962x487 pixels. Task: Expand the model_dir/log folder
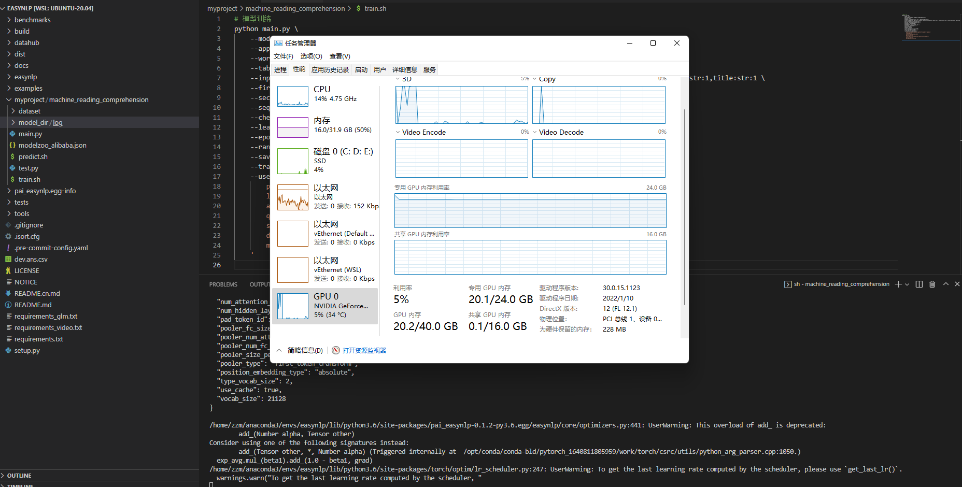tap(100, 122)
